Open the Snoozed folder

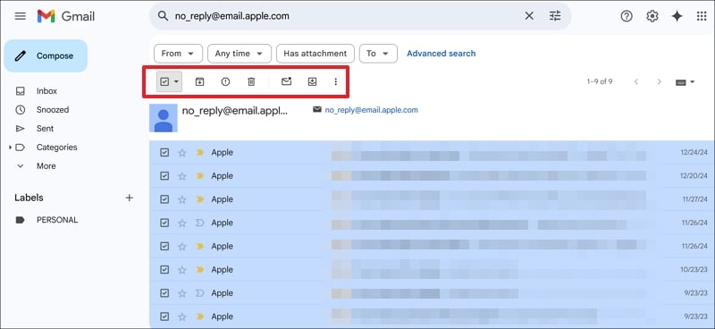(53, 110)
